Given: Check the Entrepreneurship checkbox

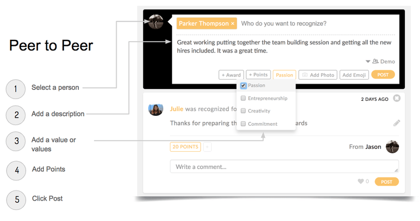Looking at the screenshot, I should pyautogui.click(x=243, y=98).
